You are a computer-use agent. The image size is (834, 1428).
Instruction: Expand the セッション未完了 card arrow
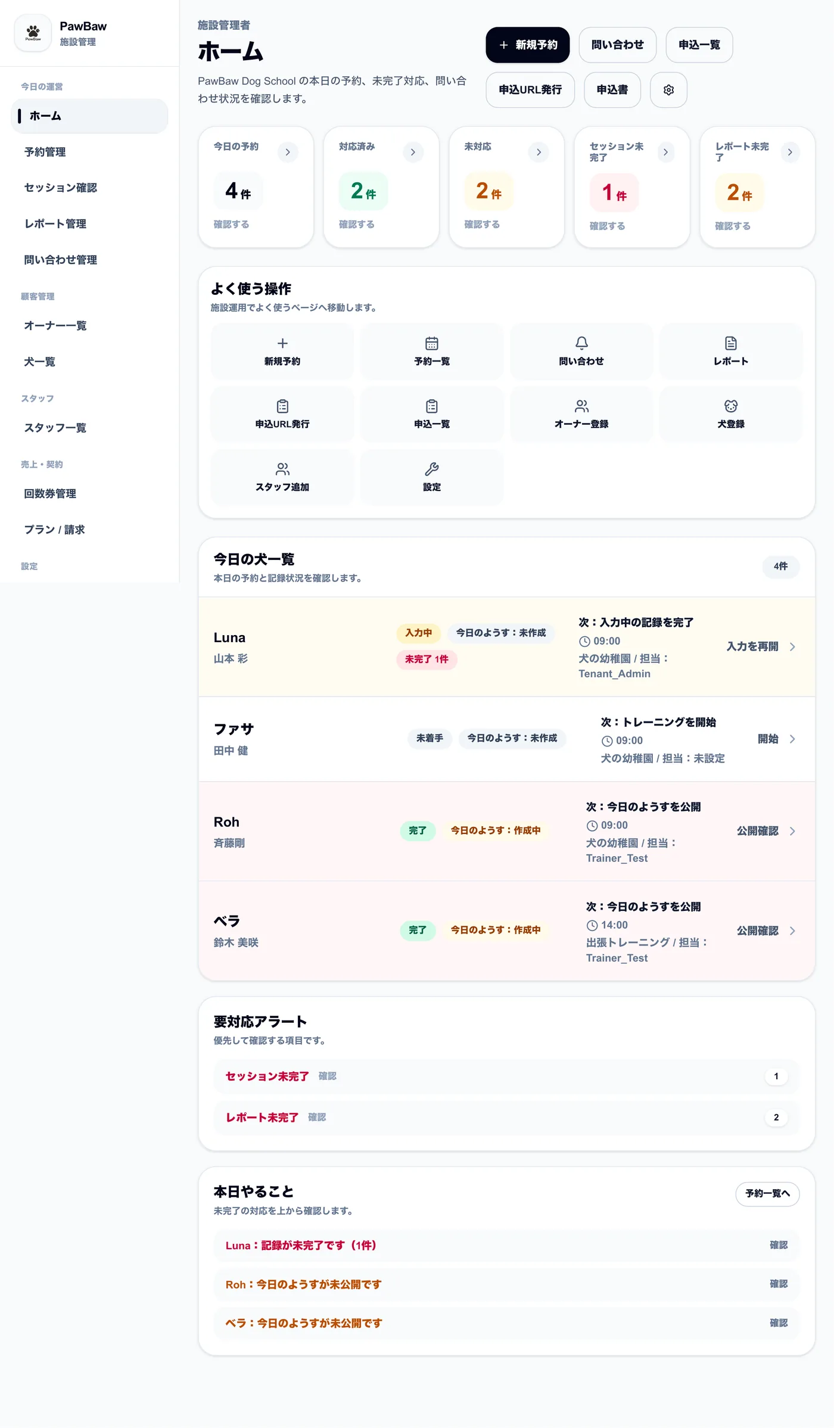pos(665,153)
